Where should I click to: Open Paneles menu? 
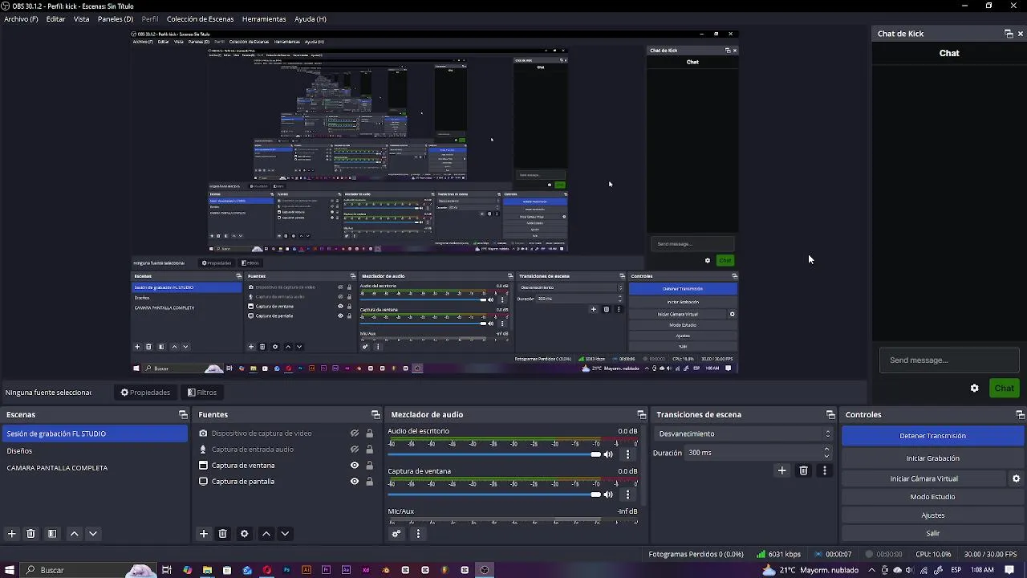point(116,19)
